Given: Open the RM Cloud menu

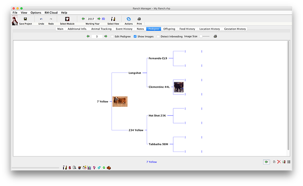Looking at the screenshot, I should [x=51, y=13].
